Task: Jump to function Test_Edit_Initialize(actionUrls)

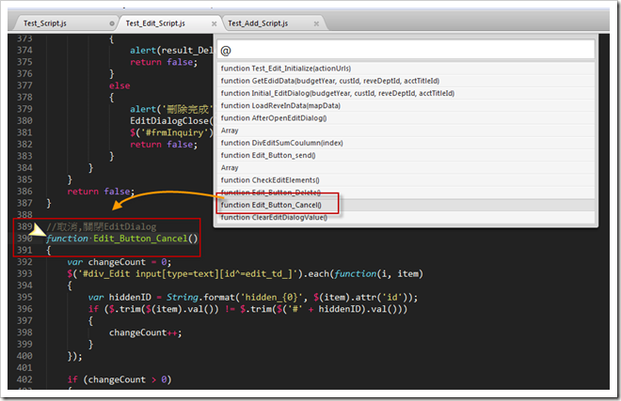Action: [406, 69]
